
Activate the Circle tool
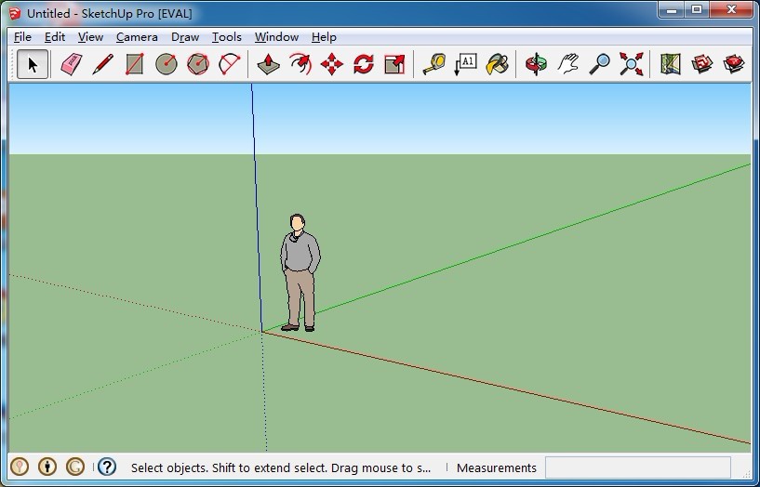pos(167,64)
